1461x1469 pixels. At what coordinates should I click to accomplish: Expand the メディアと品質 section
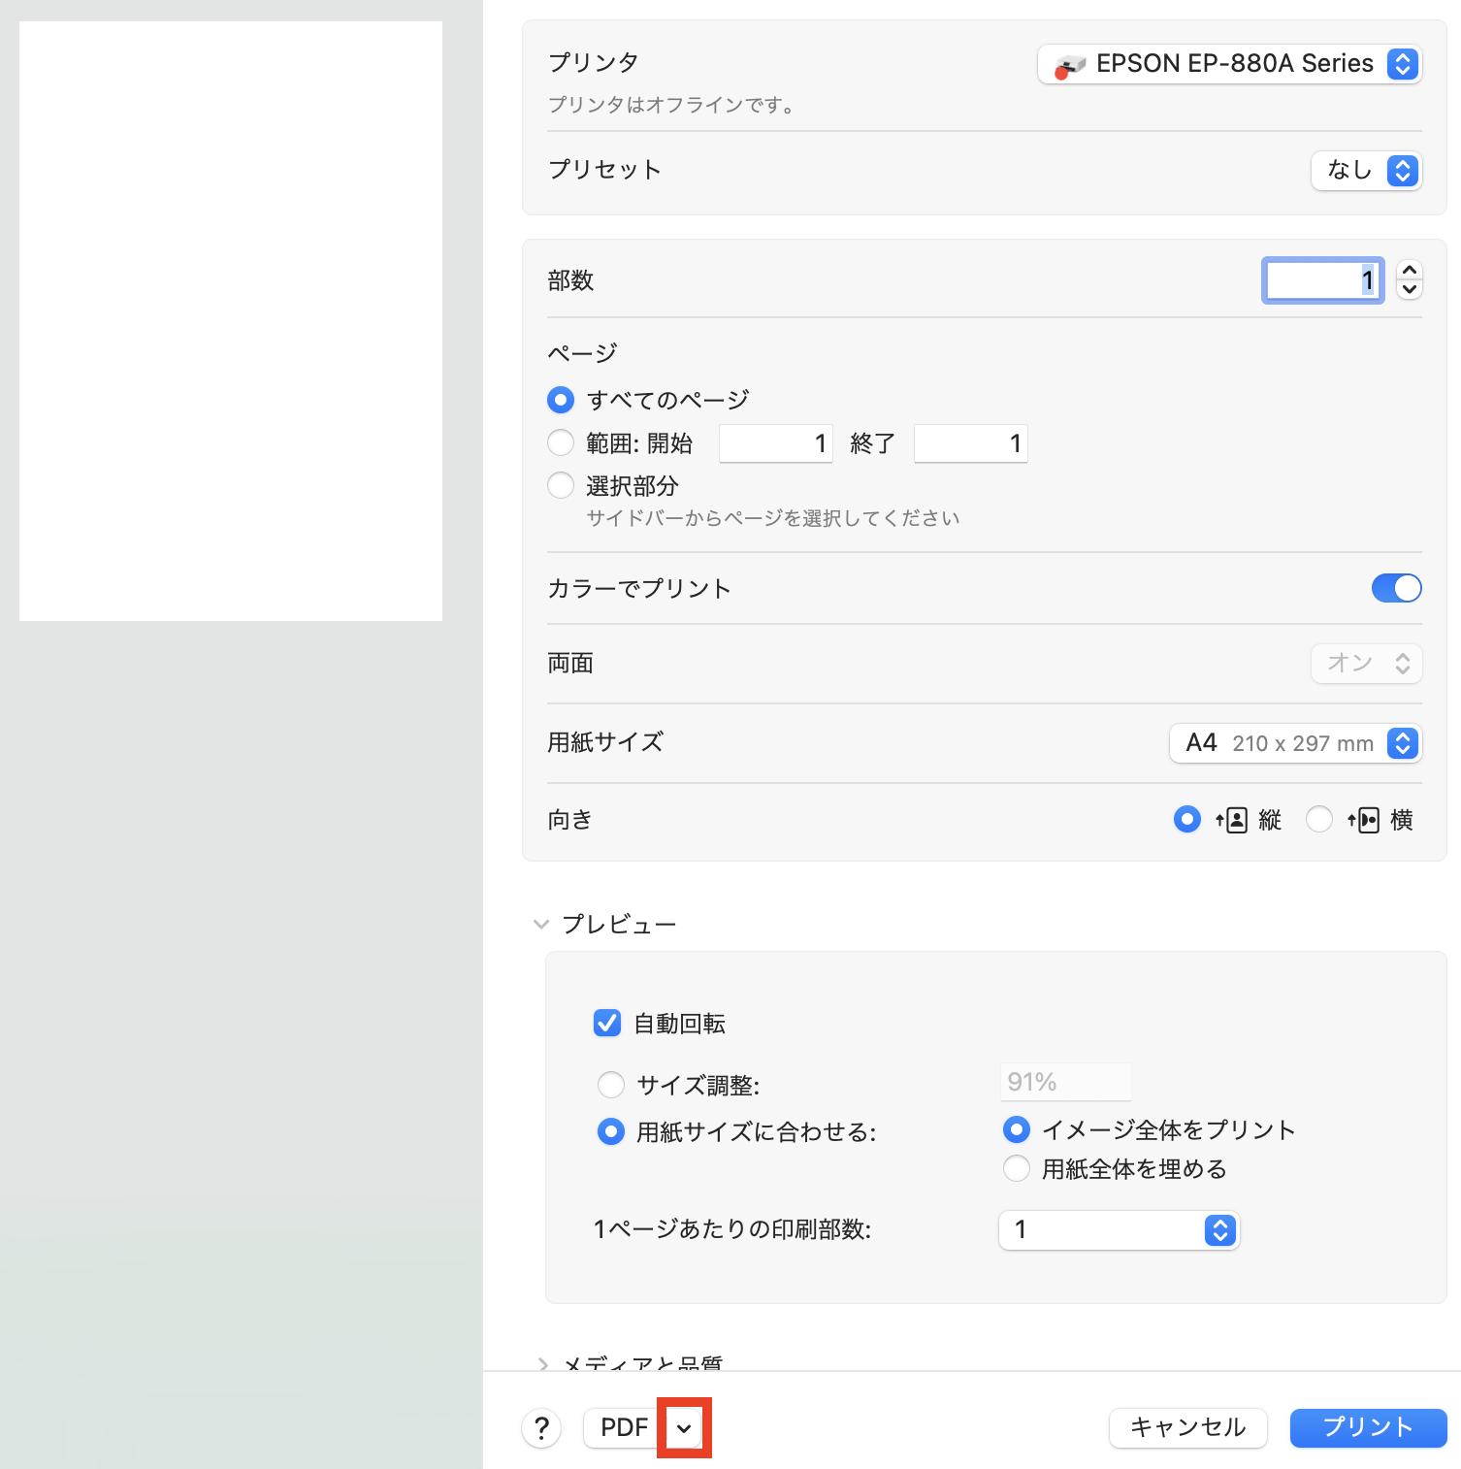pos(544,1363)
